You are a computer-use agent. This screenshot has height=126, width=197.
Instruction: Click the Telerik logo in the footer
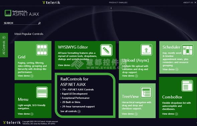12,122
